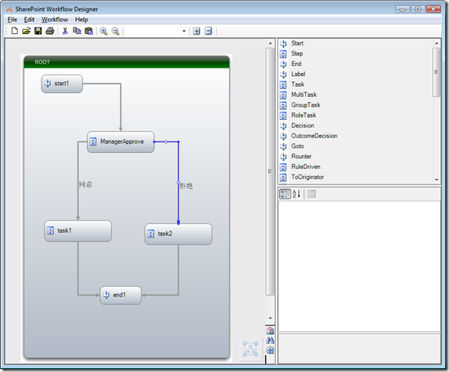Image resolution: width=449 pixels, height=372 pixels.
Task: Select the start1 node on the canvas
Action: tap(62, 84)
